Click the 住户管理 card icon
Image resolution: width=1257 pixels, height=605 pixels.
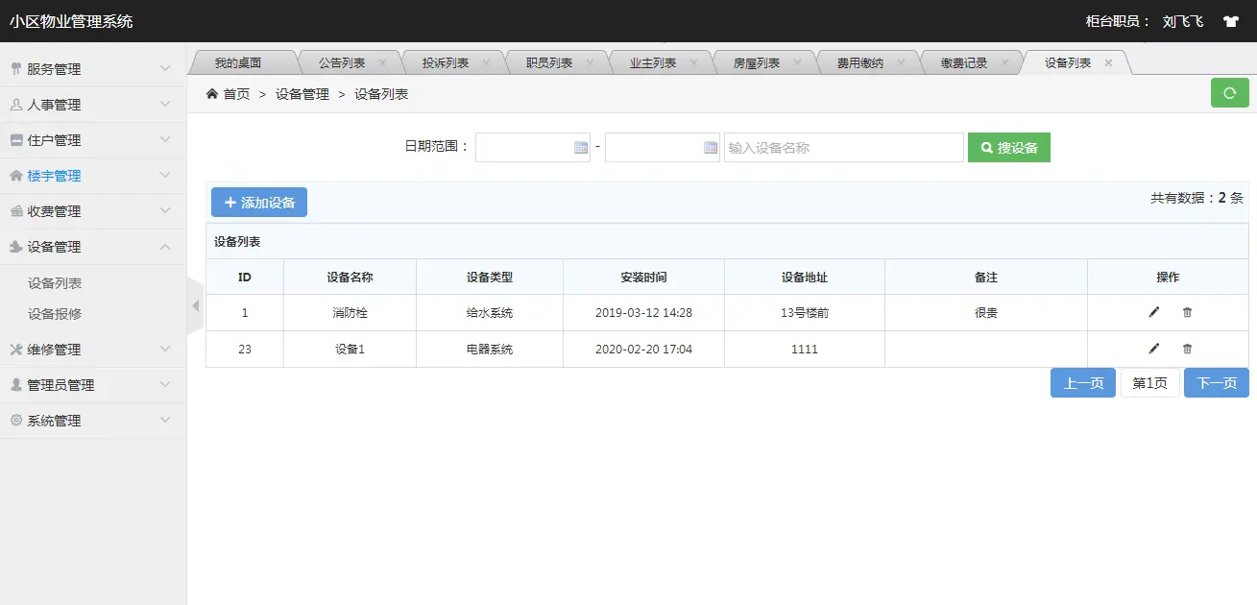[x=15, y=140]
